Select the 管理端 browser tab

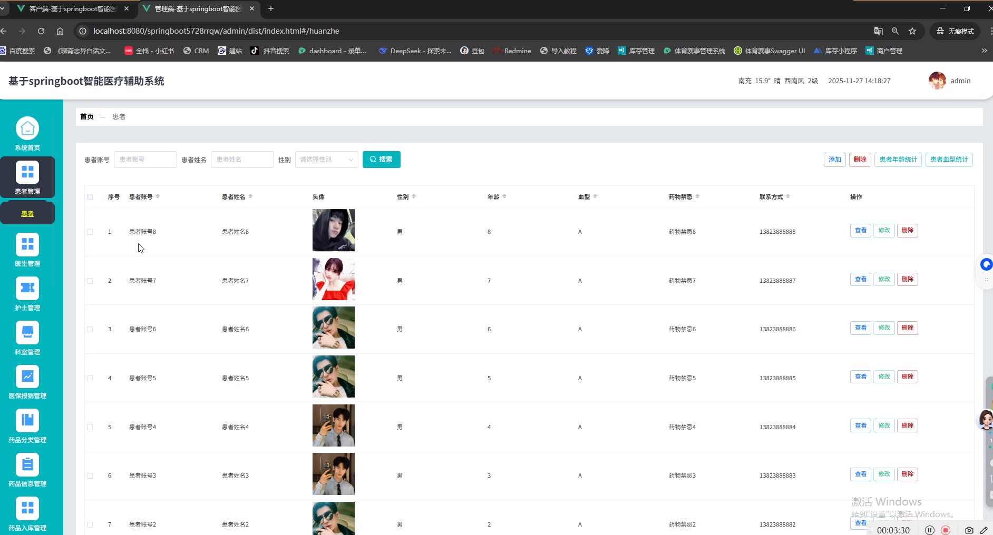[199, 8]
